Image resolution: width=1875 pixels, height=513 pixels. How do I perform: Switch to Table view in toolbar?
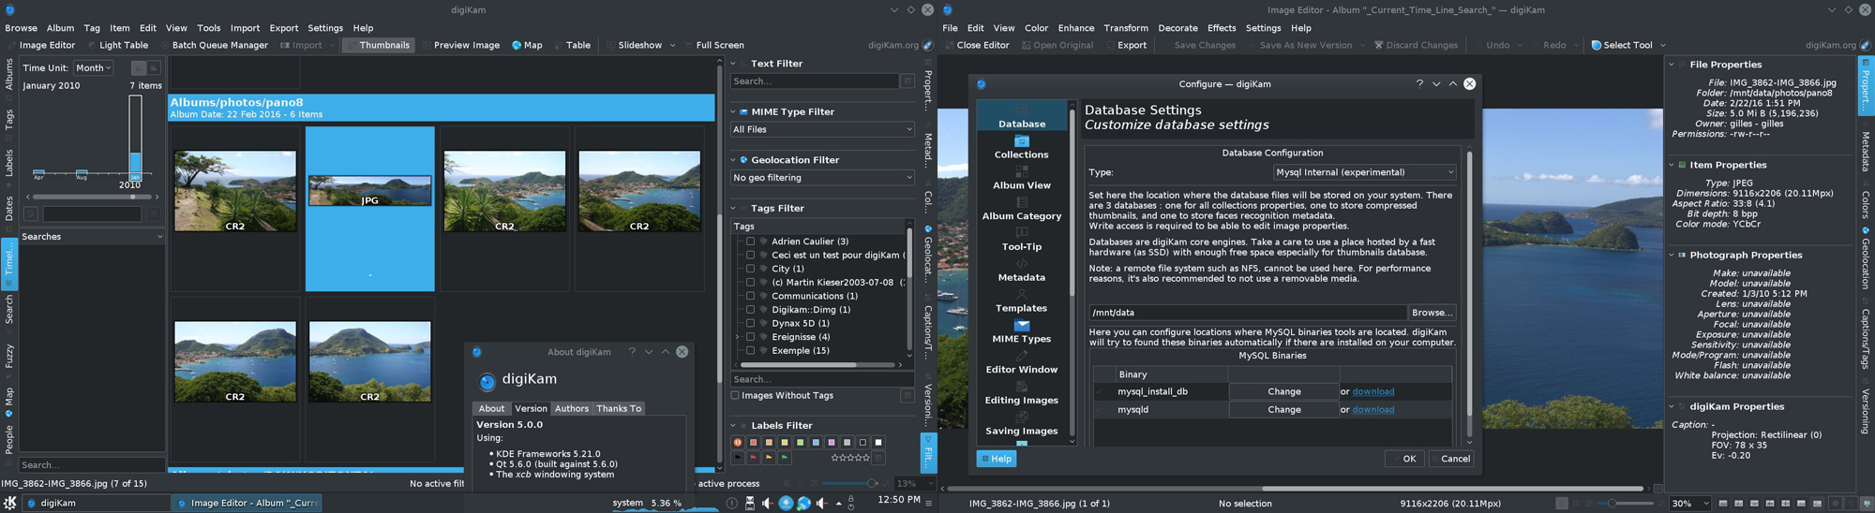click(x=573, y=45)
